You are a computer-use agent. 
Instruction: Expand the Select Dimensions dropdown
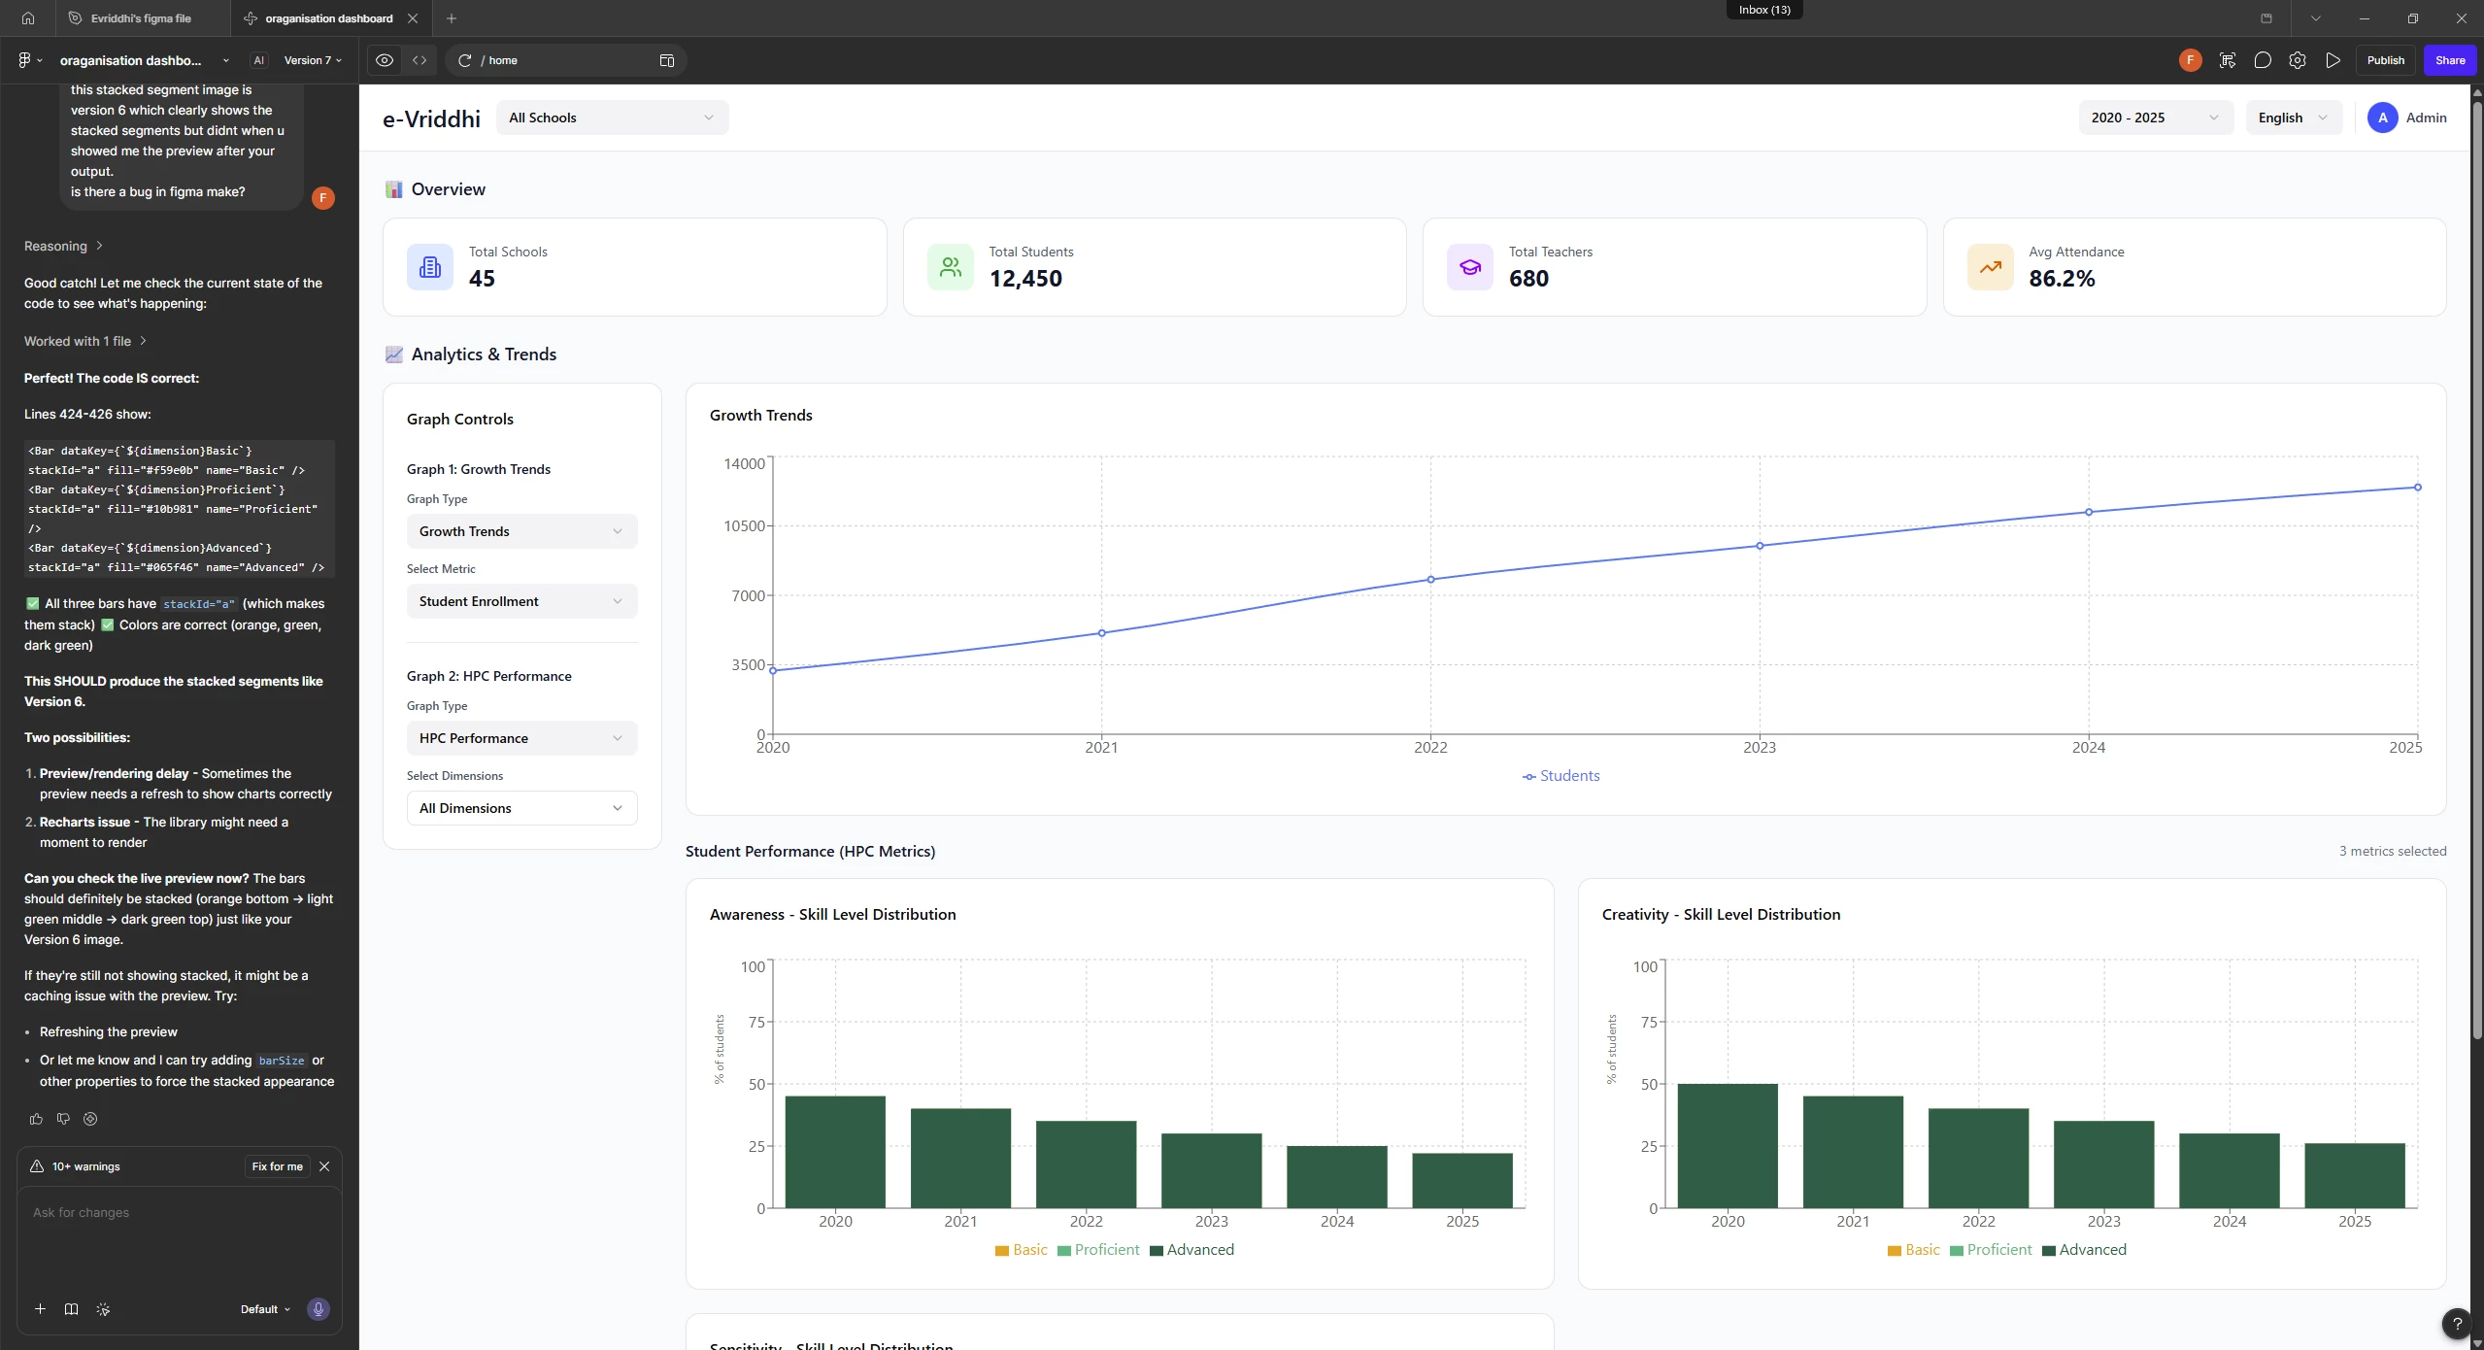[x=521, y=808]
